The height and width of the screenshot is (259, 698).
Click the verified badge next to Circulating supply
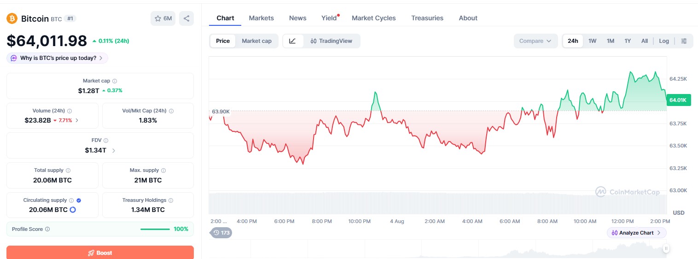(79, 200)
